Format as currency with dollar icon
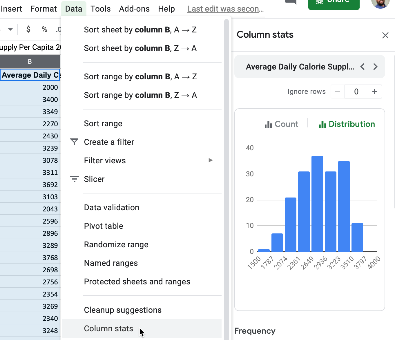 (28, 29)
